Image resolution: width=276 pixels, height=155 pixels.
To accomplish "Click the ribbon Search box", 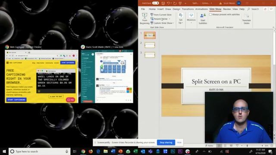I will [x=253, y=9].
